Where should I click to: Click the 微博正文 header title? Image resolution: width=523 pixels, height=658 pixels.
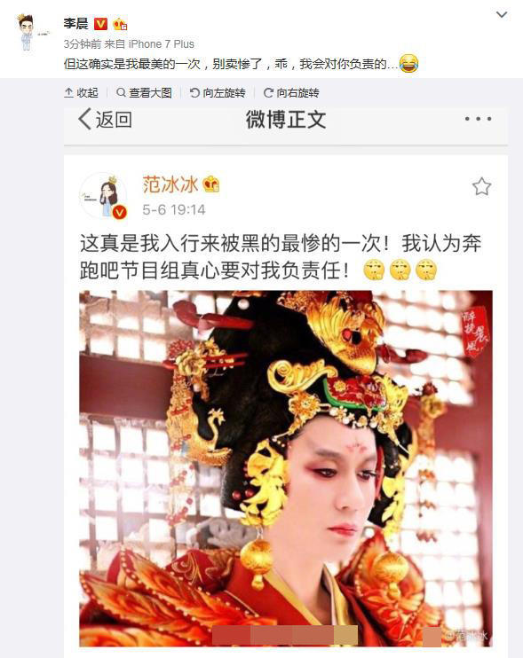286,120
